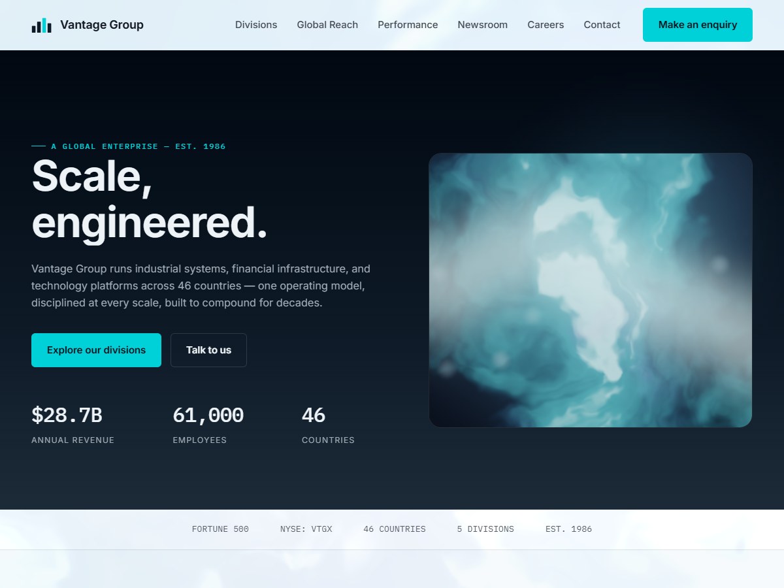Click 5 DIVISIONS in the strip

pyautogui.click(x=485, y=529)
